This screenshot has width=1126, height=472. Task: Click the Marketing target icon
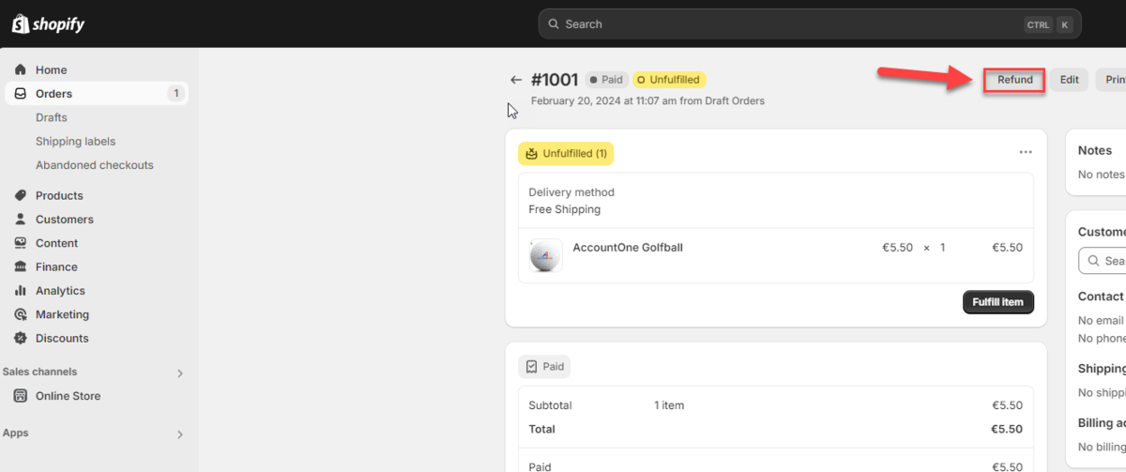click(x=21, y=314)
